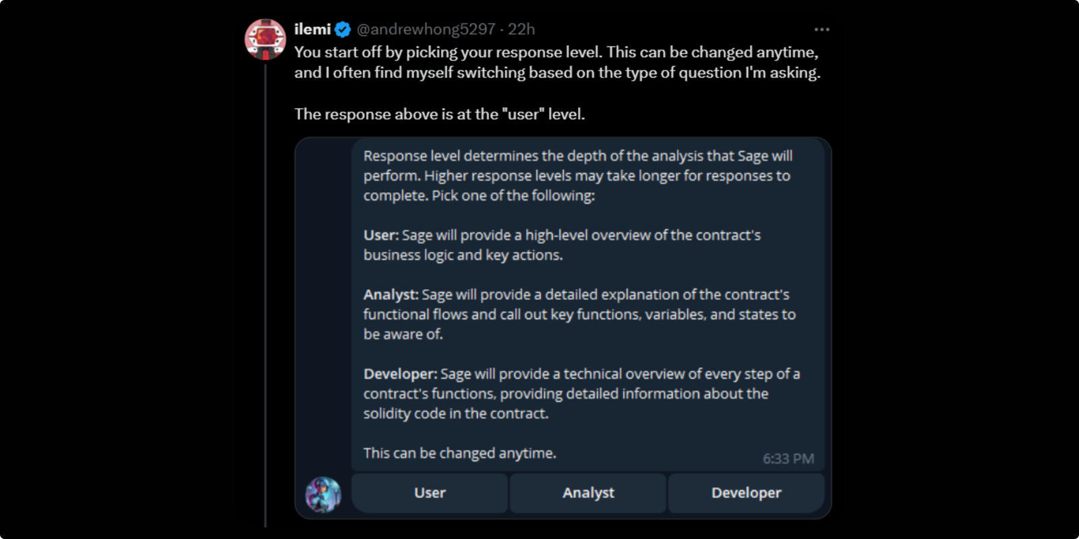This screenshot has height=539, width=1079.
Task: Click ilemi's profile avatar
Action: tap(265, 39)
